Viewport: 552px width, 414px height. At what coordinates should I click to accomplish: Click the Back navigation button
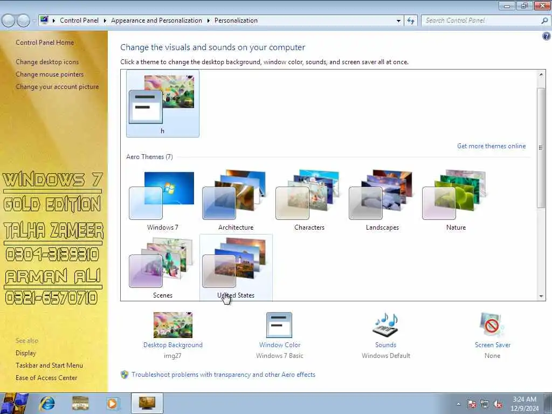pos(9,20)
